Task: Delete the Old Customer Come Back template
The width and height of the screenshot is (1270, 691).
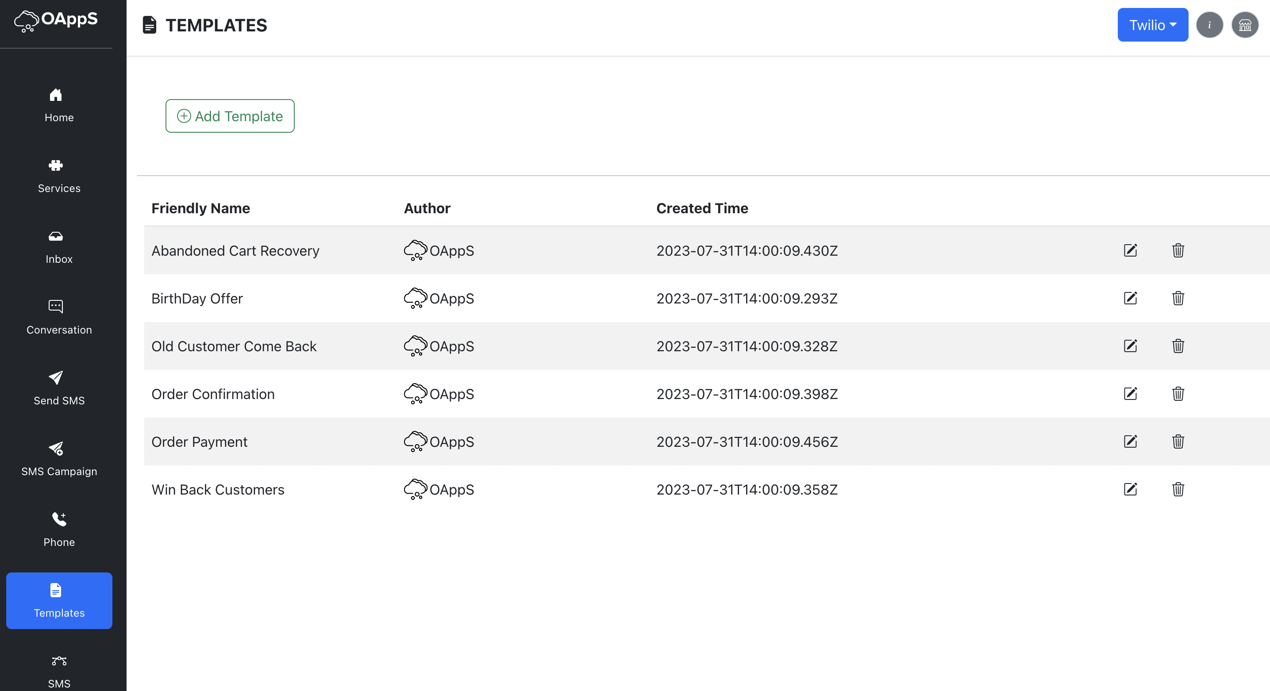Action: 1178,346
